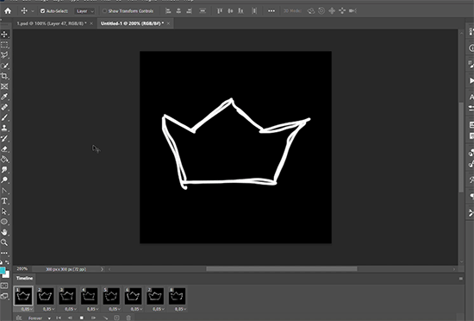Open more align options three-dots button
Image resolution: width=474 pixels, height=321 pixels.
(x=271, y=11)
